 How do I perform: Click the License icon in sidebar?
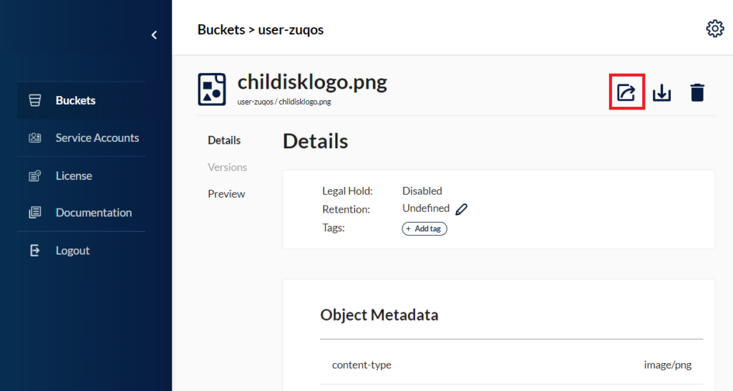pyautogui.click(x=34, y=175)
